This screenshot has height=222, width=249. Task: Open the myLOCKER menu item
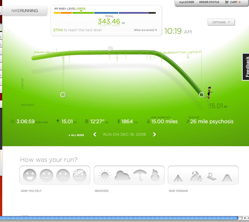pyautogui.click(x=186, y=2)
